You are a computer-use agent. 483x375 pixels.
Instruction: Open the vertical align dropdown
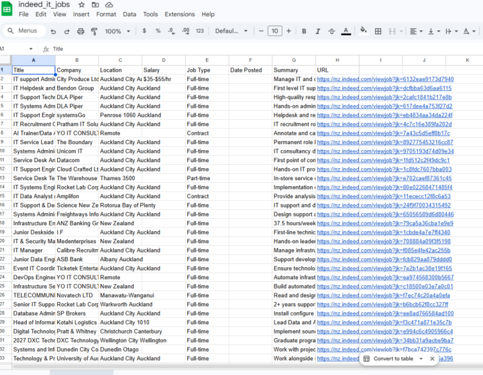[434, 31]
